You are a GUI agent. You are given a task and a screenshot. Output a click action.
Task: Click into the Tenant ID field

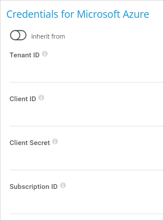87,72
